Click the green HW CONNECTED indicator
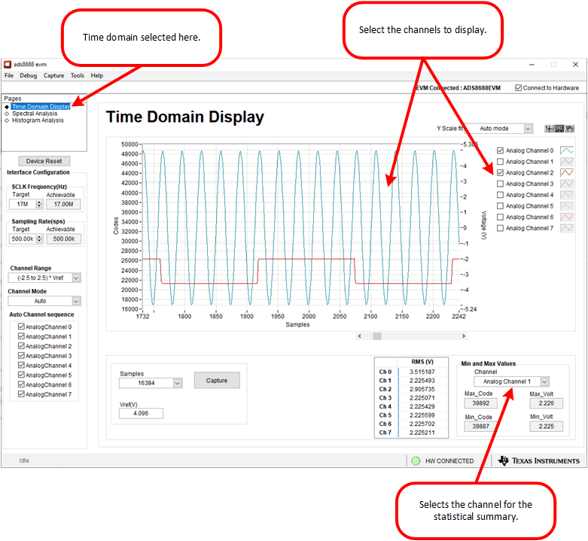This screenshot has width=588, height=541. [415, 460]
